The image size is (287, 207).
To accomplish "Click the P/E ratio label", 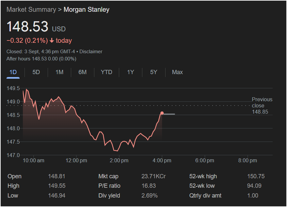I will 109,186.
